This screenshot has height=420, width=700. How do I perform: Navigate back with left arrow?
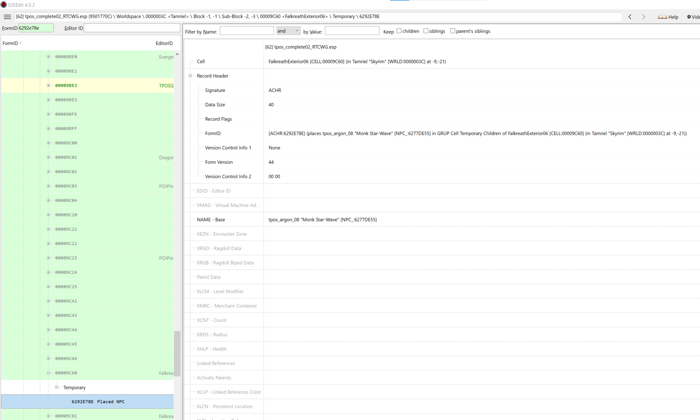pyautogui.click(x=630, y=17)
